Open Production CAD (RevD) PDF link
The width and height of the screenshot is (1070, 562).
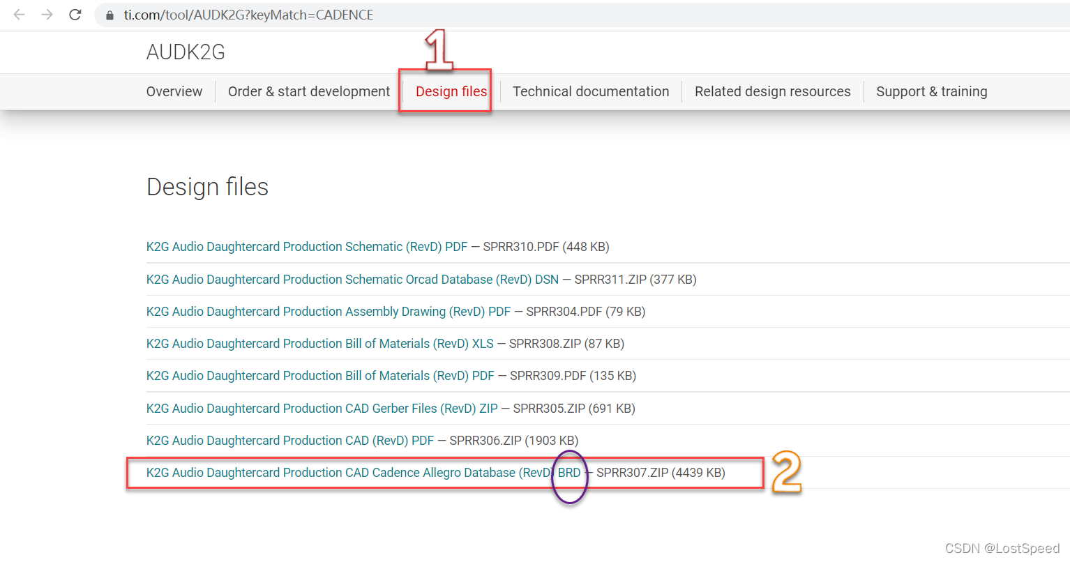tap(289, 441)
